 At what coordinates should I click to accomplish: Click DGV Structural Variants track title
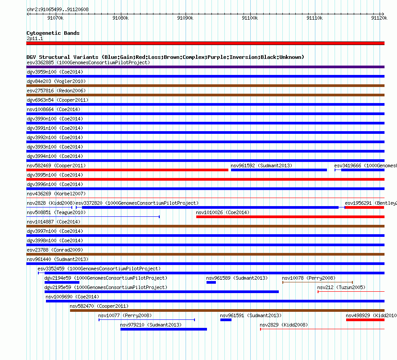click(x=165, y=57)
